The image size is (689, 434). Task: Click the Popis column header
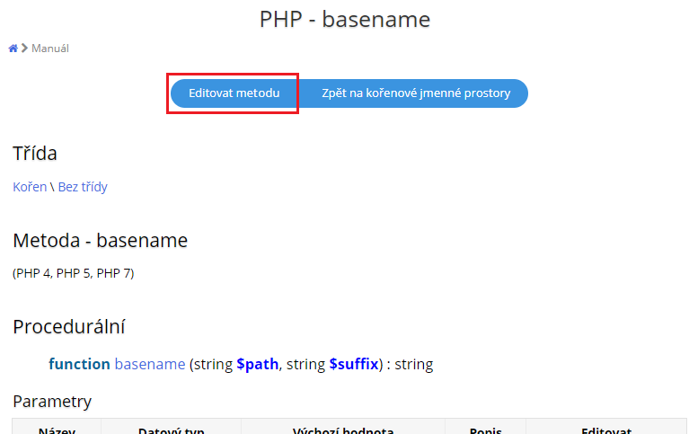pyautogui.click(x=485, y=430)
